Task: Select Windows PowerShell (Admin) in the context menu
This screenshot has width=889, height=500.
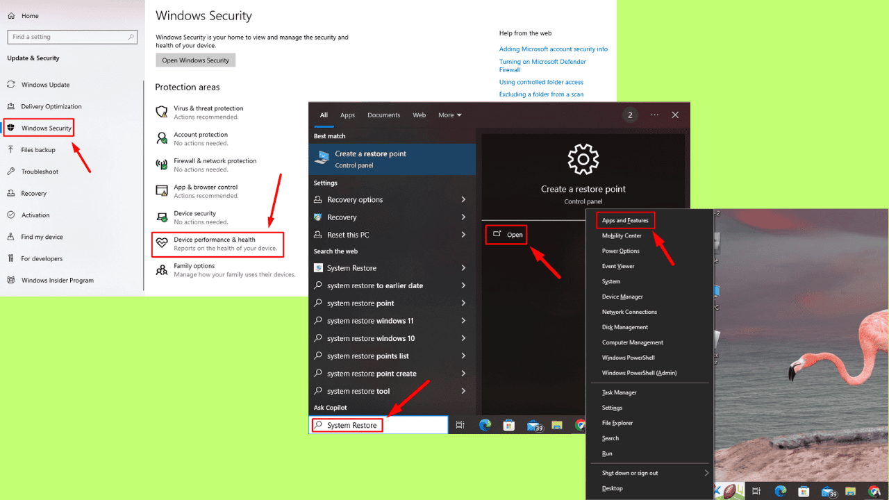Action: pyautogui.click(x=639, y=373)
